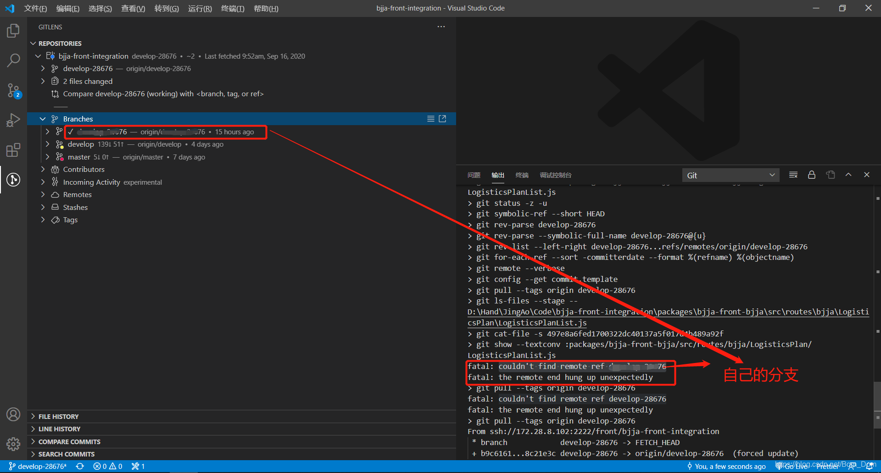Switch to the 终端 panel tab
The image size is (881, 473).
point(522,175)
